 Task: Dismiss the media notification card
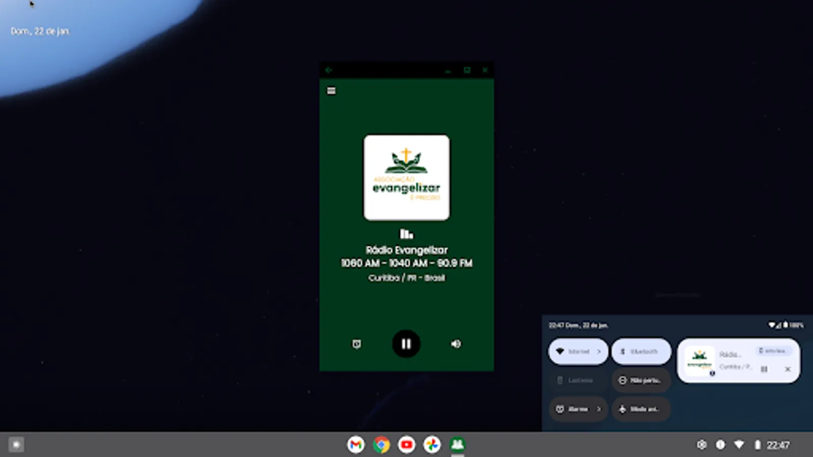tap(788, 369)
